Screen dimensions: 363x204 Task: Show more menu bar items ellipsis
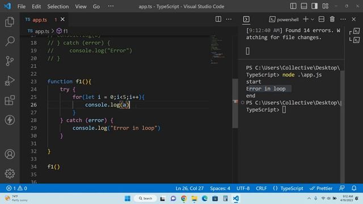pos(111,6)
